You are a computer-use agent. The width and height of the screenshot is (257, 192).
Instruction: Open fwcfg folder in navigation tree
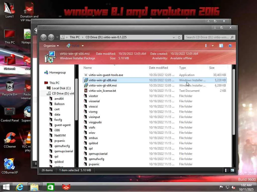(56, 120)
